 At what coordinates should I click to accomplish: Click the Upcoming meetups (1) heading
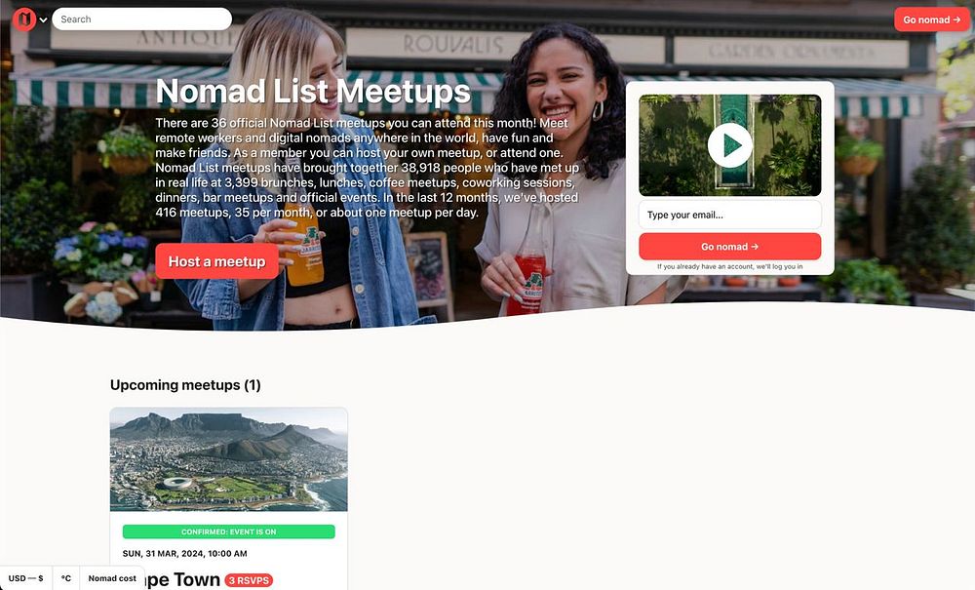[x=185, y=385]
